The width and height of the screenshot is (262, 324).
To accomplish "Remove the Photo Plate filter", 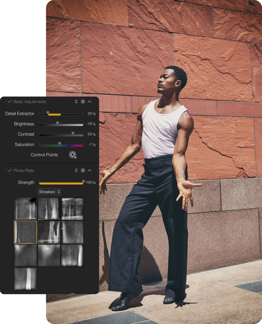I will pyautogui.click(x=83, y=171).
